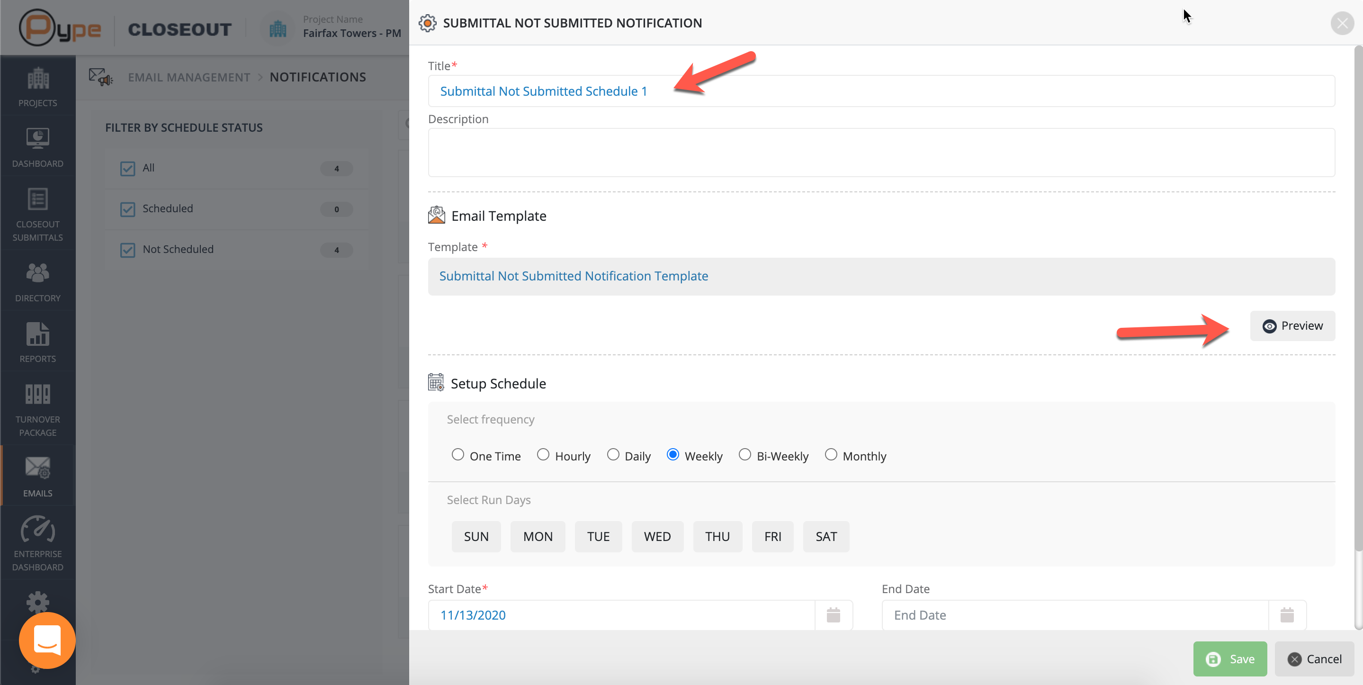Select the Daily frequency option
Viewport: 1363px width, 685px height.
pos(613,455)
